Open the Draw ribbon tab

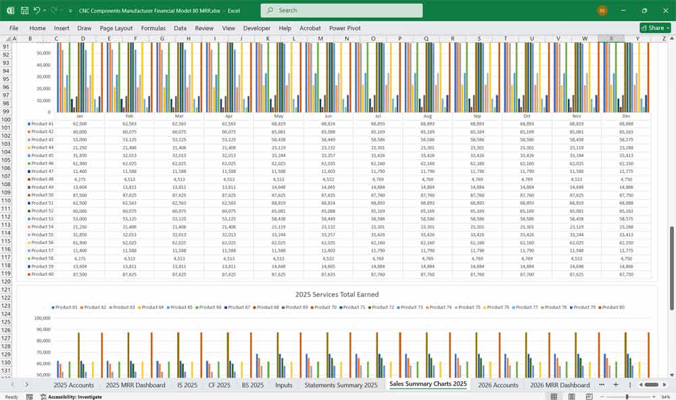click(x=84, y=28)
